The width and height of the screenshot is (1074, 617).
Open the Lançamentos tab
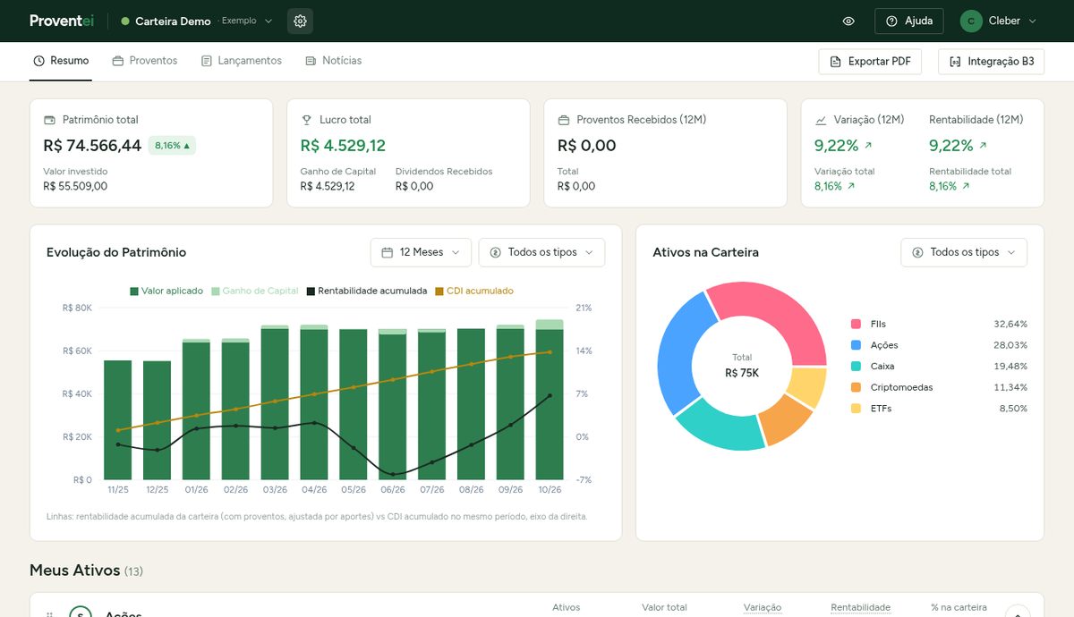242,61
